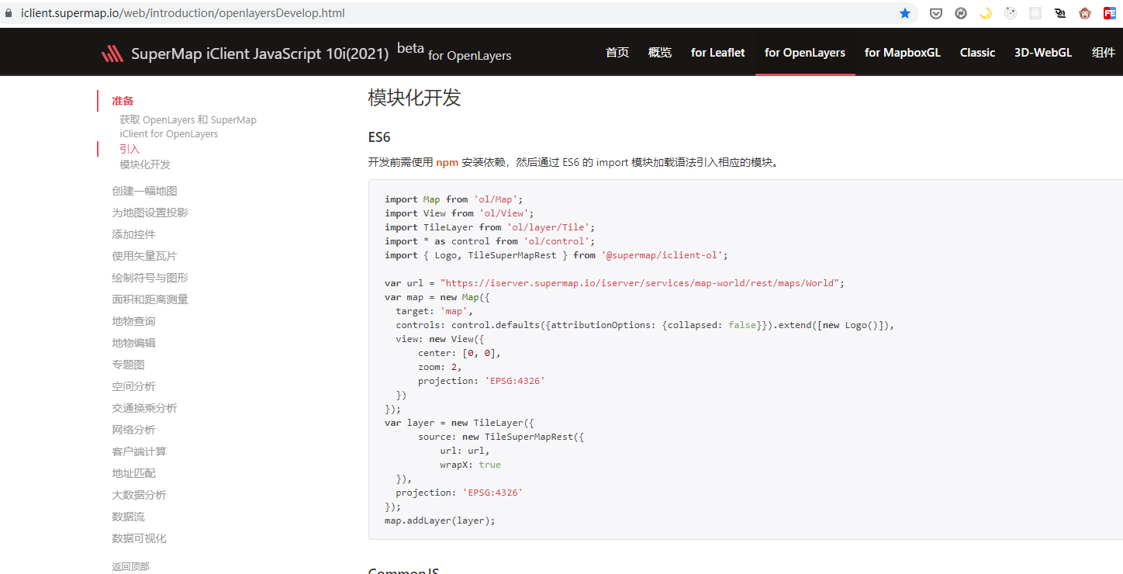Open 使用矢量瓦片 in the sidebar
Viewport: 1123px width, 574px height.
(144, 256)
